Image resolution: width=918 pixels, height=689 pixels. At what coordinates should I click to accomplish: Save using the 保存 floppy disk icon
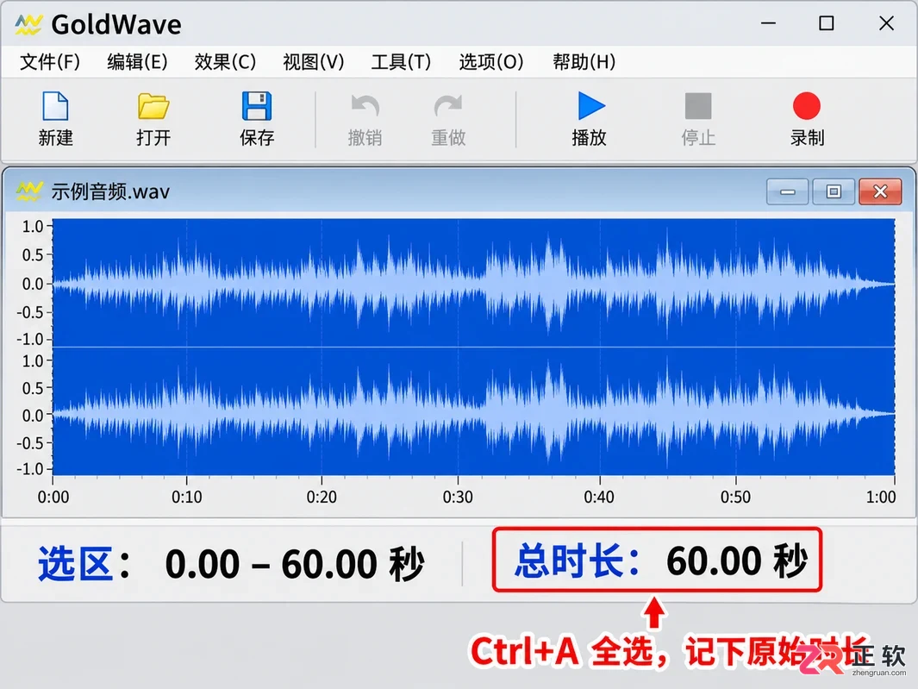[256, 106]
